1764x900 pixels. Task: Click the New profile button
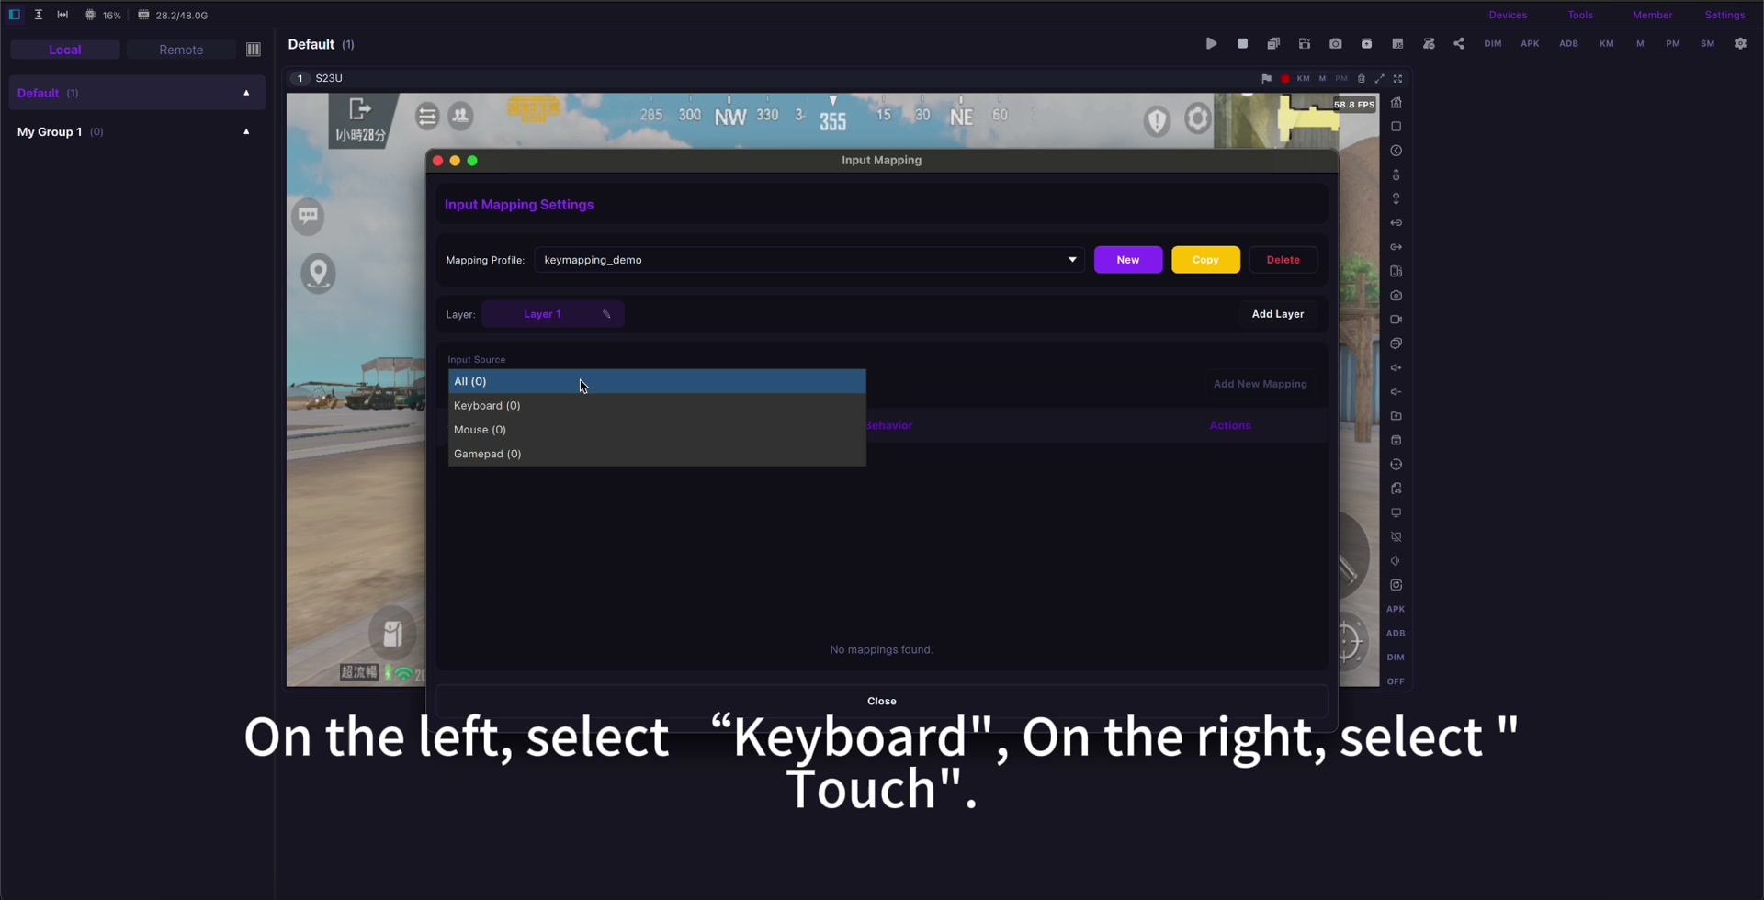point(1128,260)
